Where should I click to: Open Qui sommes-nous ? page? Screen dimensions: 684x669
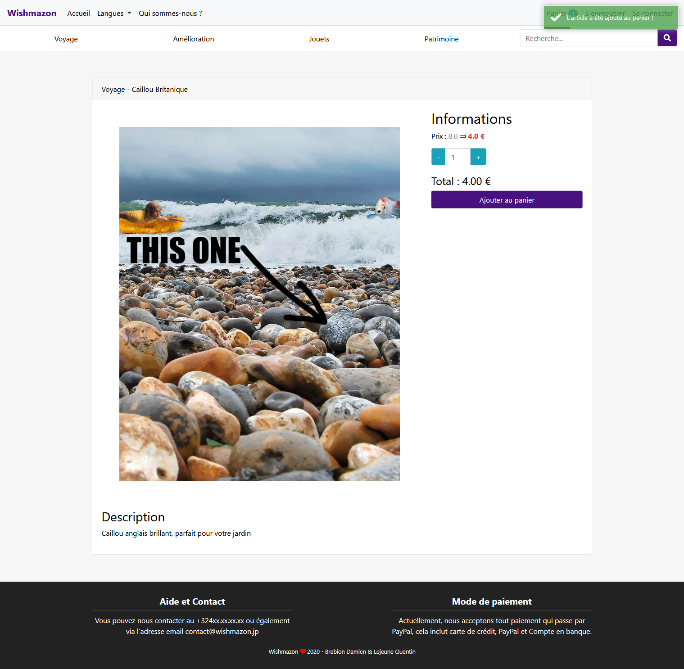tap(170, 14)
